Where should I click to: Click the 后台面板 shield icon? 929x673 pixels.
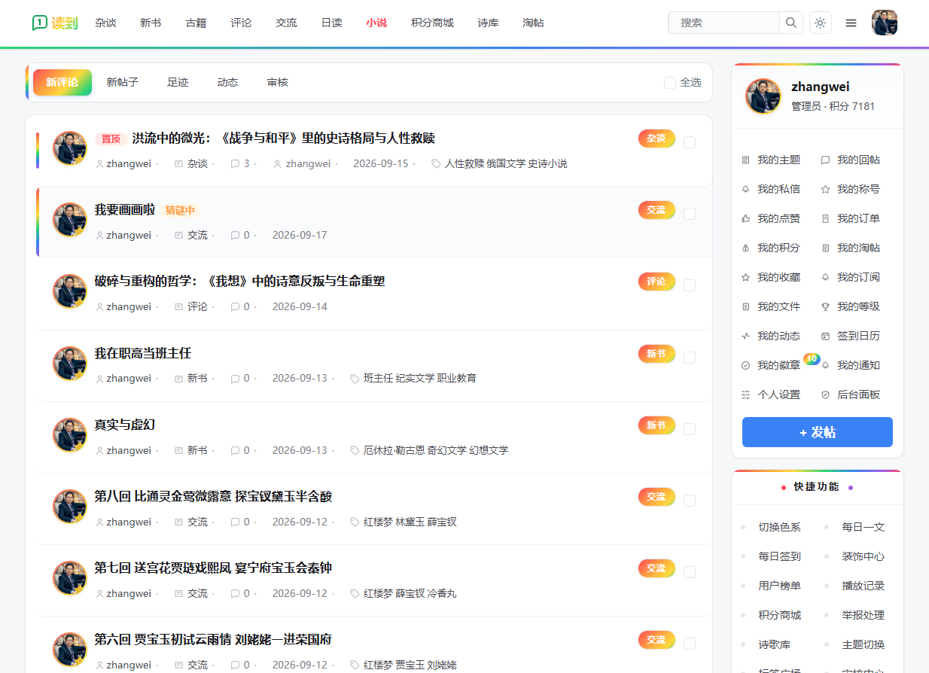[825, 395]
